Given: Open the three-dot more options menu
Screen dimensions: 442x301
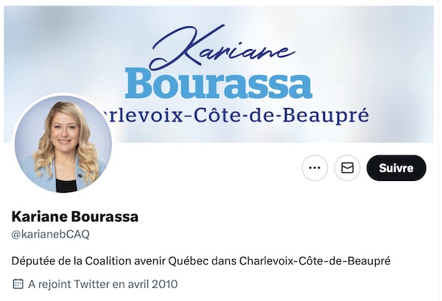Looking at the screenshot, I should [315, 168].
